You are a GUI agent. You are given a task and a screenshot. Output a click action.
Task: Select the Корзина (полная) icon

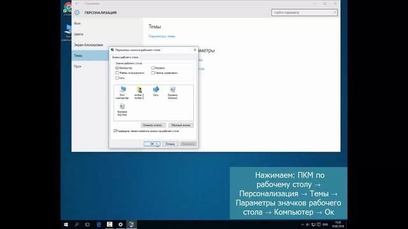tap(173, 93)
